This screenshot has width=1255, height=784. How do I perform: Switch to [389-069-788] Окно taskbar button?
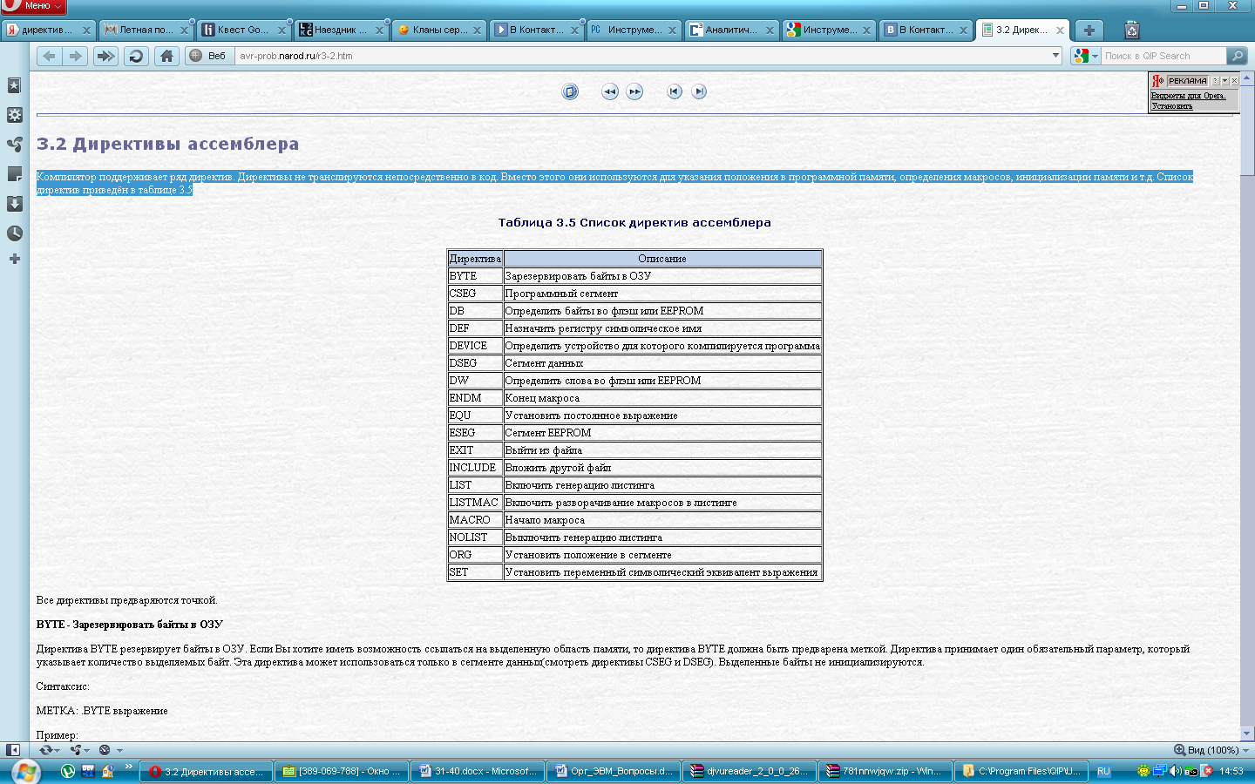click(x=342, y=771)
